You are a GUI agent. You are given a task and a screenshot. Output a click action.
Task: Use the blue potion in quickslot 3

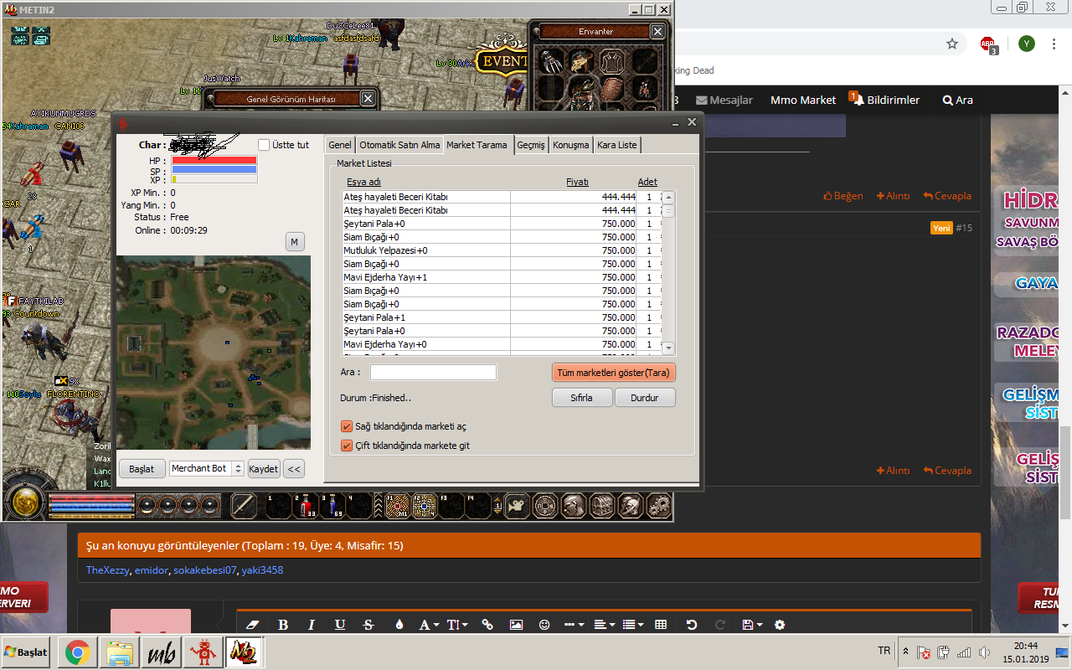(x=332, y=505)
